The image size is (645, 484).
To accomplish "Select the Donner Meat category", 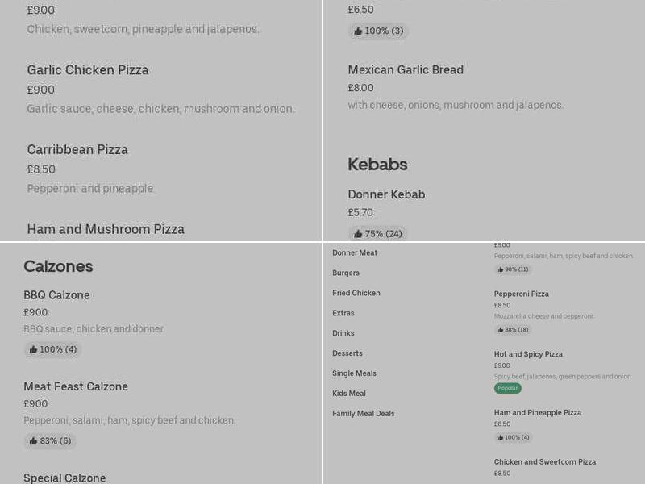I will point(353,252).
